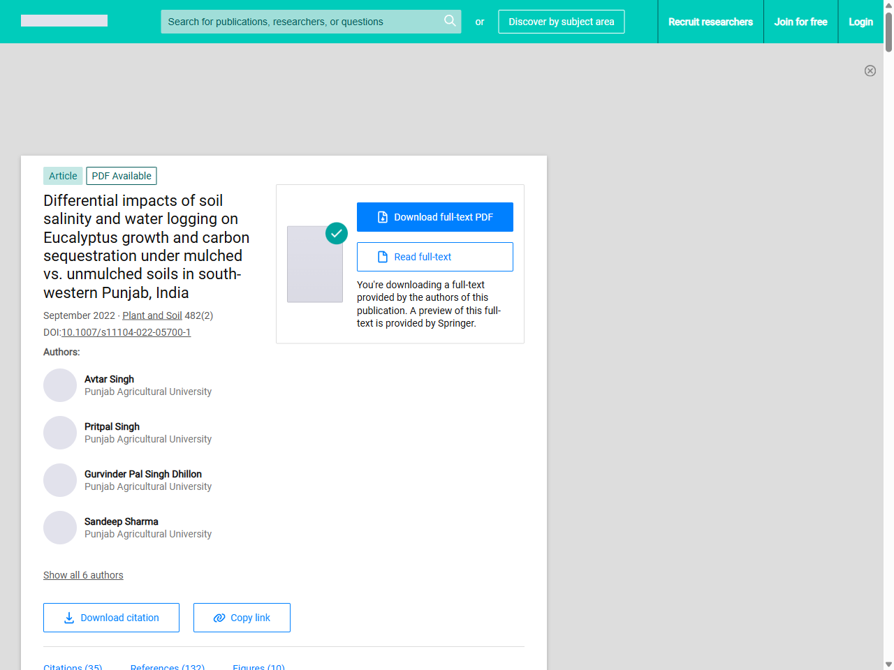The height and width of the screenshot is (670, 894).
Task: Switch to the References (132) tab
Action: 168,667
